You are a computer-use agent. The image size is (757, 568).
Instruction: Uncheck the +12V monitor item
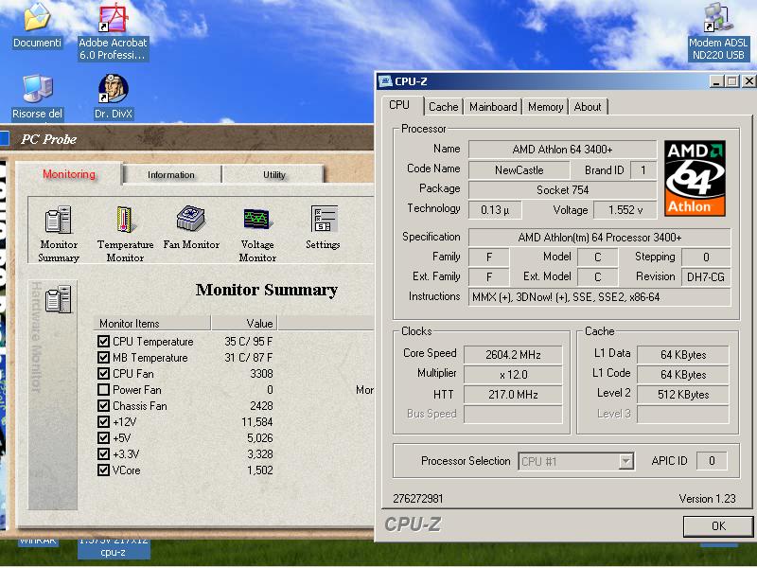(103, 421)
